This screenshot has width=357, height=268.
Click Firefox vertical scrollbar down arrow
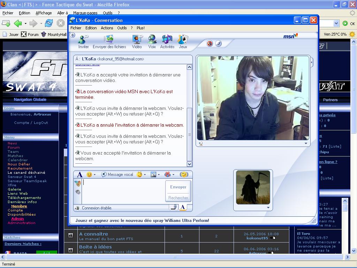tap(354, 251)
